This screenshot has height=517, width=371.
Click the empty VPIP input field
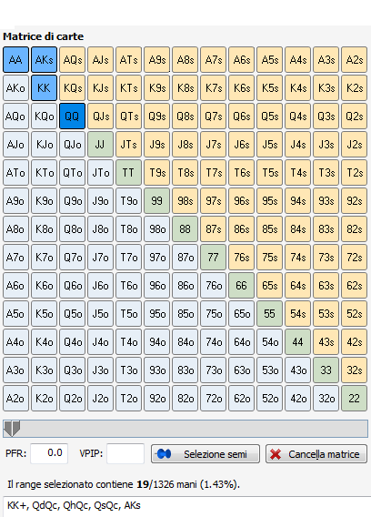(125, 453)
